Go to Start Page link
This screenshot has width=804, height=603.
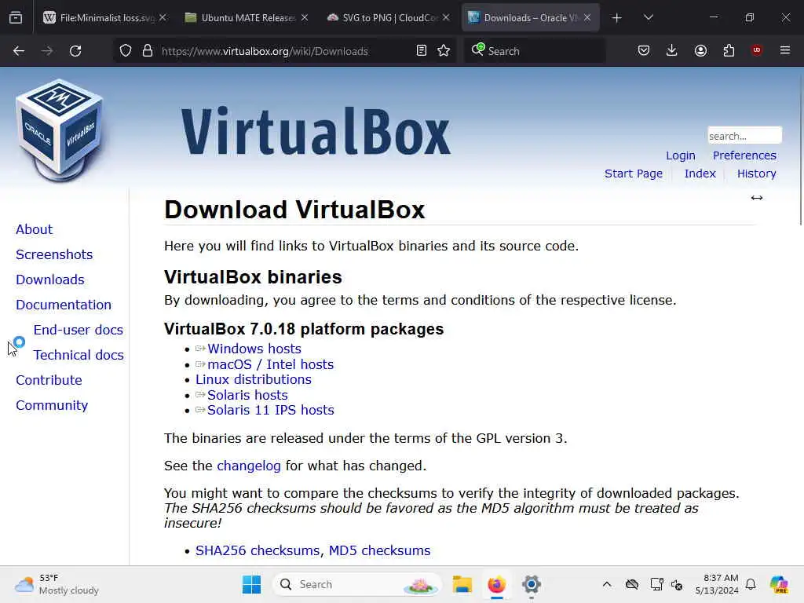[x=634, y=174]
